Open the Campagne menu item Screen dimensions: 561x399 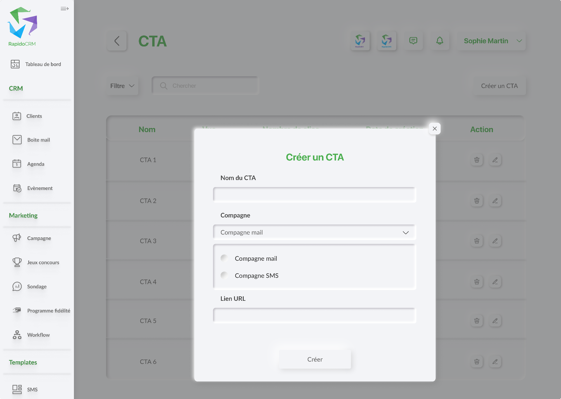click(32, 238)
